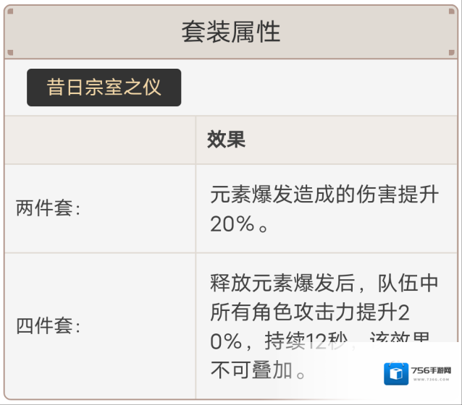Select the 四件套 row label

(49, 325)
